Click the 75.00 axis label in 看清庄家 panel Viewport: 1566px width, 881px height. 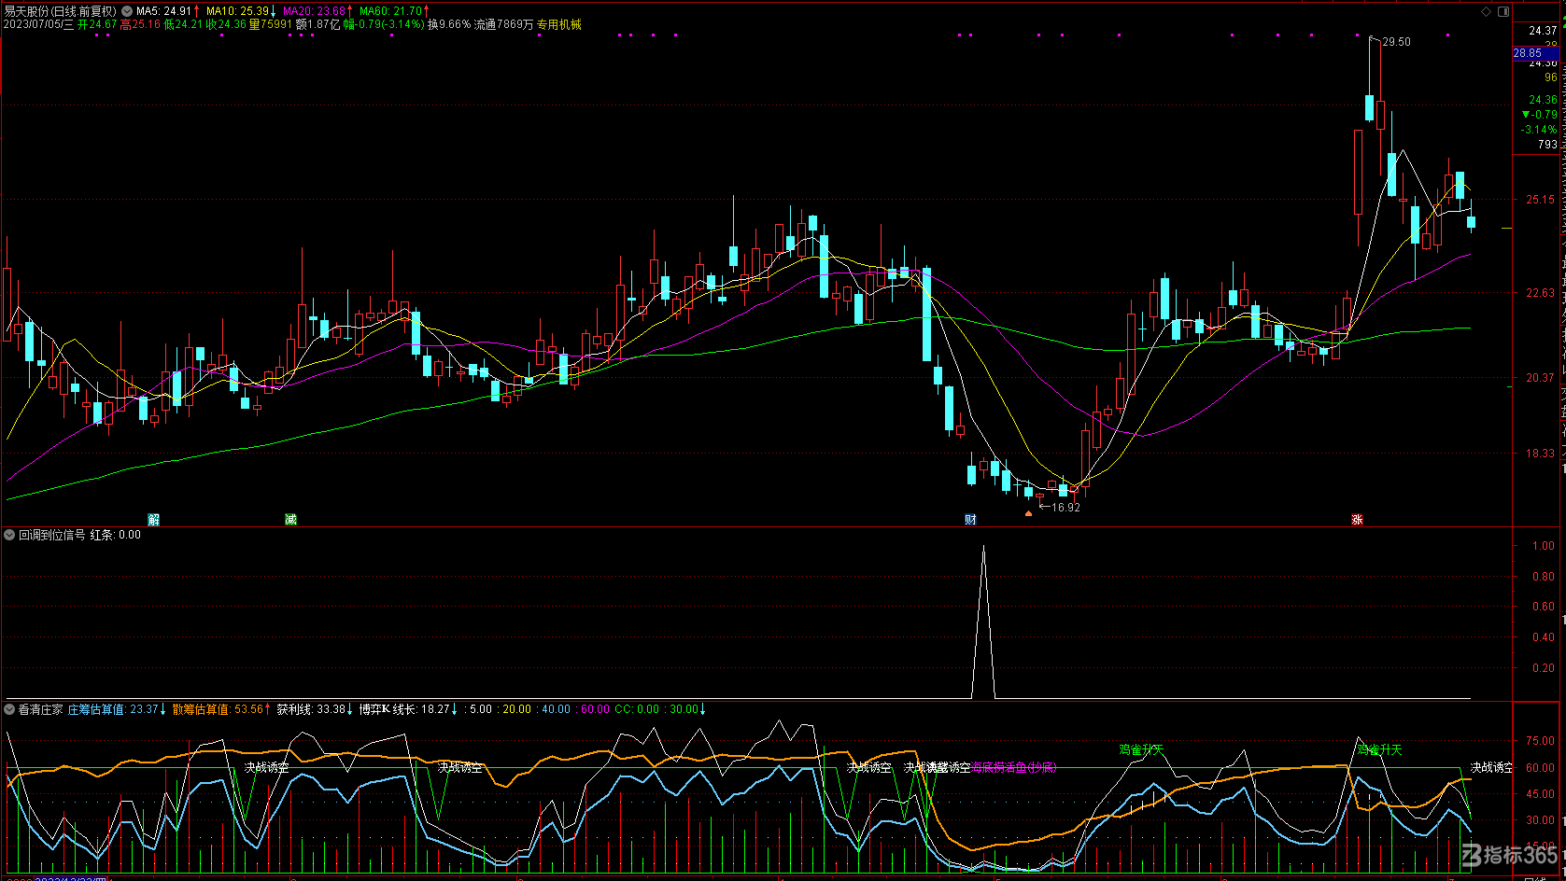(1540, 741)
